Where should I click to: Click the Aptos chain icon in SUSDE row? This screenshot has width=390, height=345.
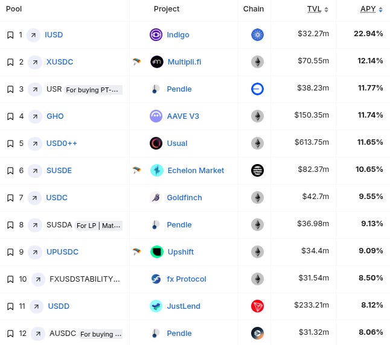257,171
